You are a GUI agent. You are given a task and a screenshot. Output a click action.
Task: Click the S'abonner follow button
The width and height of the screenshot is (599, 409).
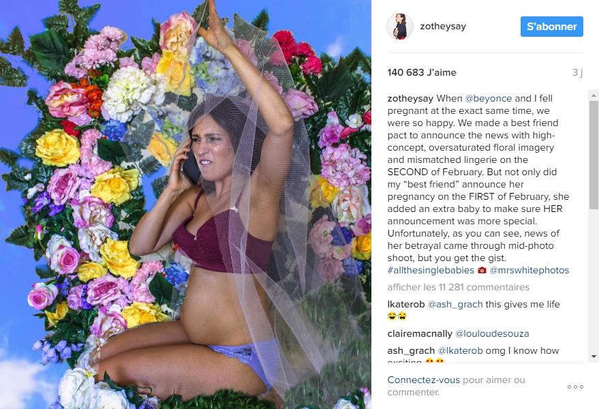coord(551,27)
